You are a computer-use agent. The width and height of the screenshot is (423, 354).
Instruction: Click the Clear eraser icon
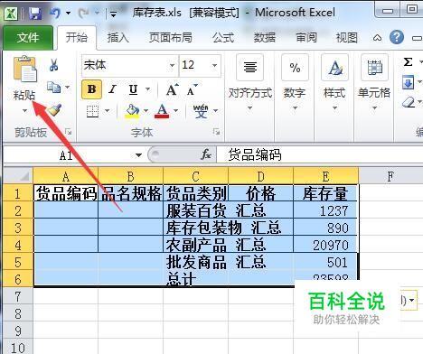click(409, 102)
